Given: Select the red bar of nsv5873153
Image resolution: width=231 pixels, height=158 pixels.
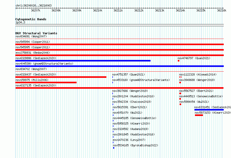Looking at the screenshot, I should 199,115.
